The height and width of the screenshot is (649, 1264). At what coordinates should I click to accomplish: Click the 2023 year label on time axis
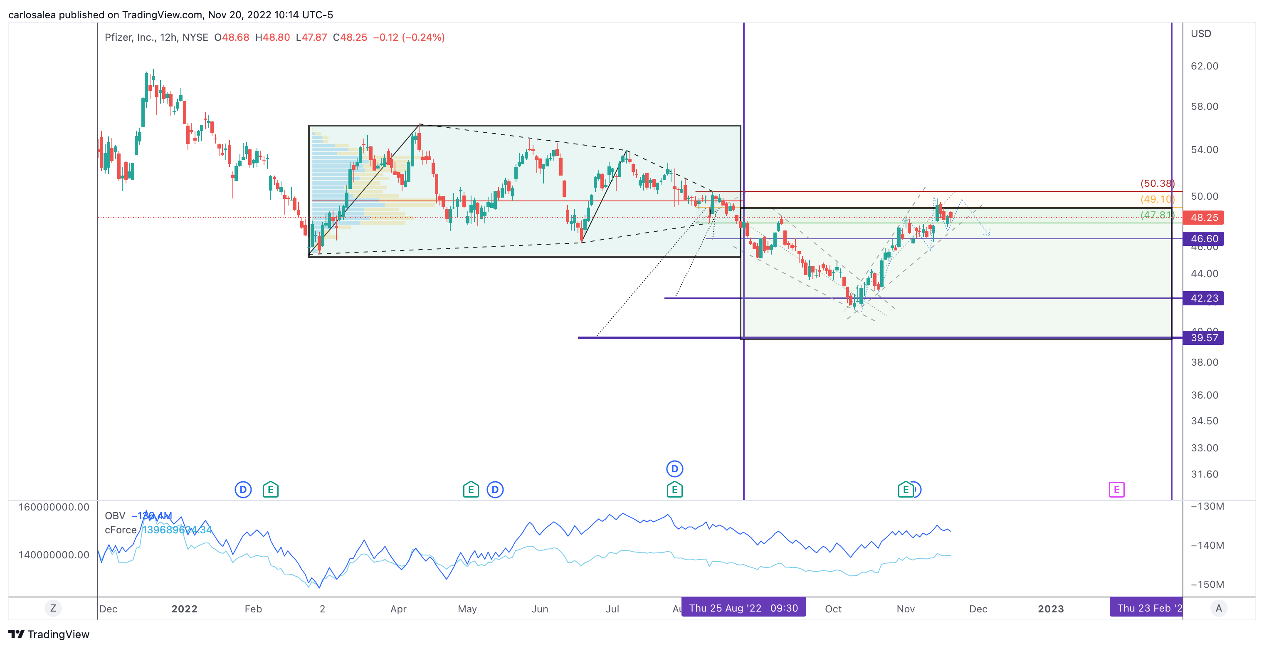pyautogui.click(x=1051, y=609)
